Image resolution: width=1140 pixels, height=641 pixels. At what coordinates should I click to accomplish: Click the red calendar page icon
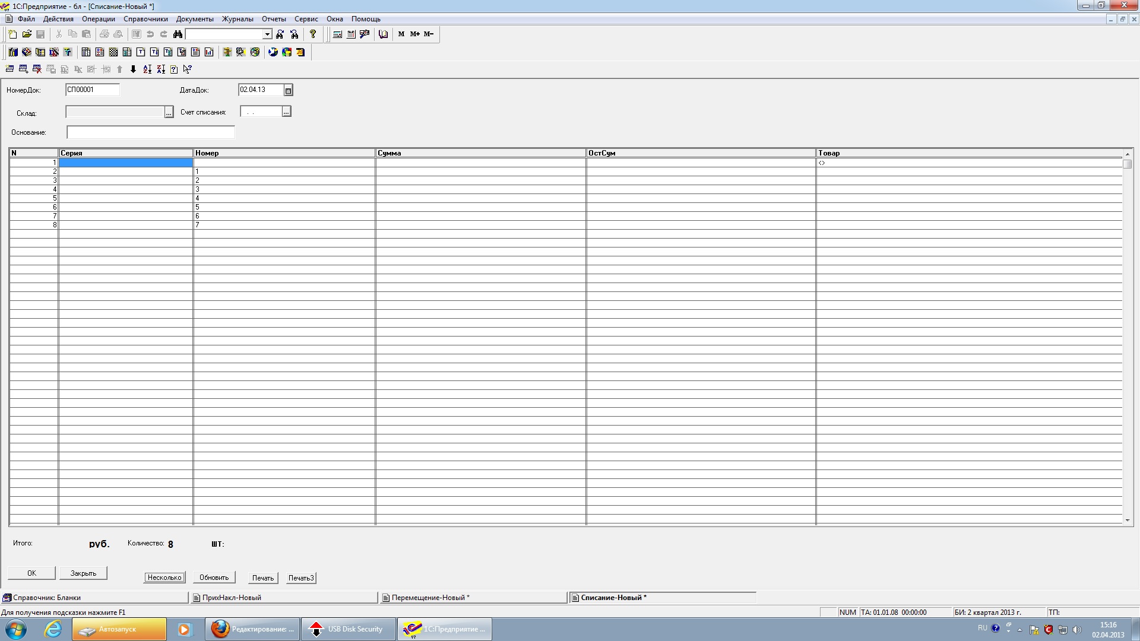tap(300, 52)
